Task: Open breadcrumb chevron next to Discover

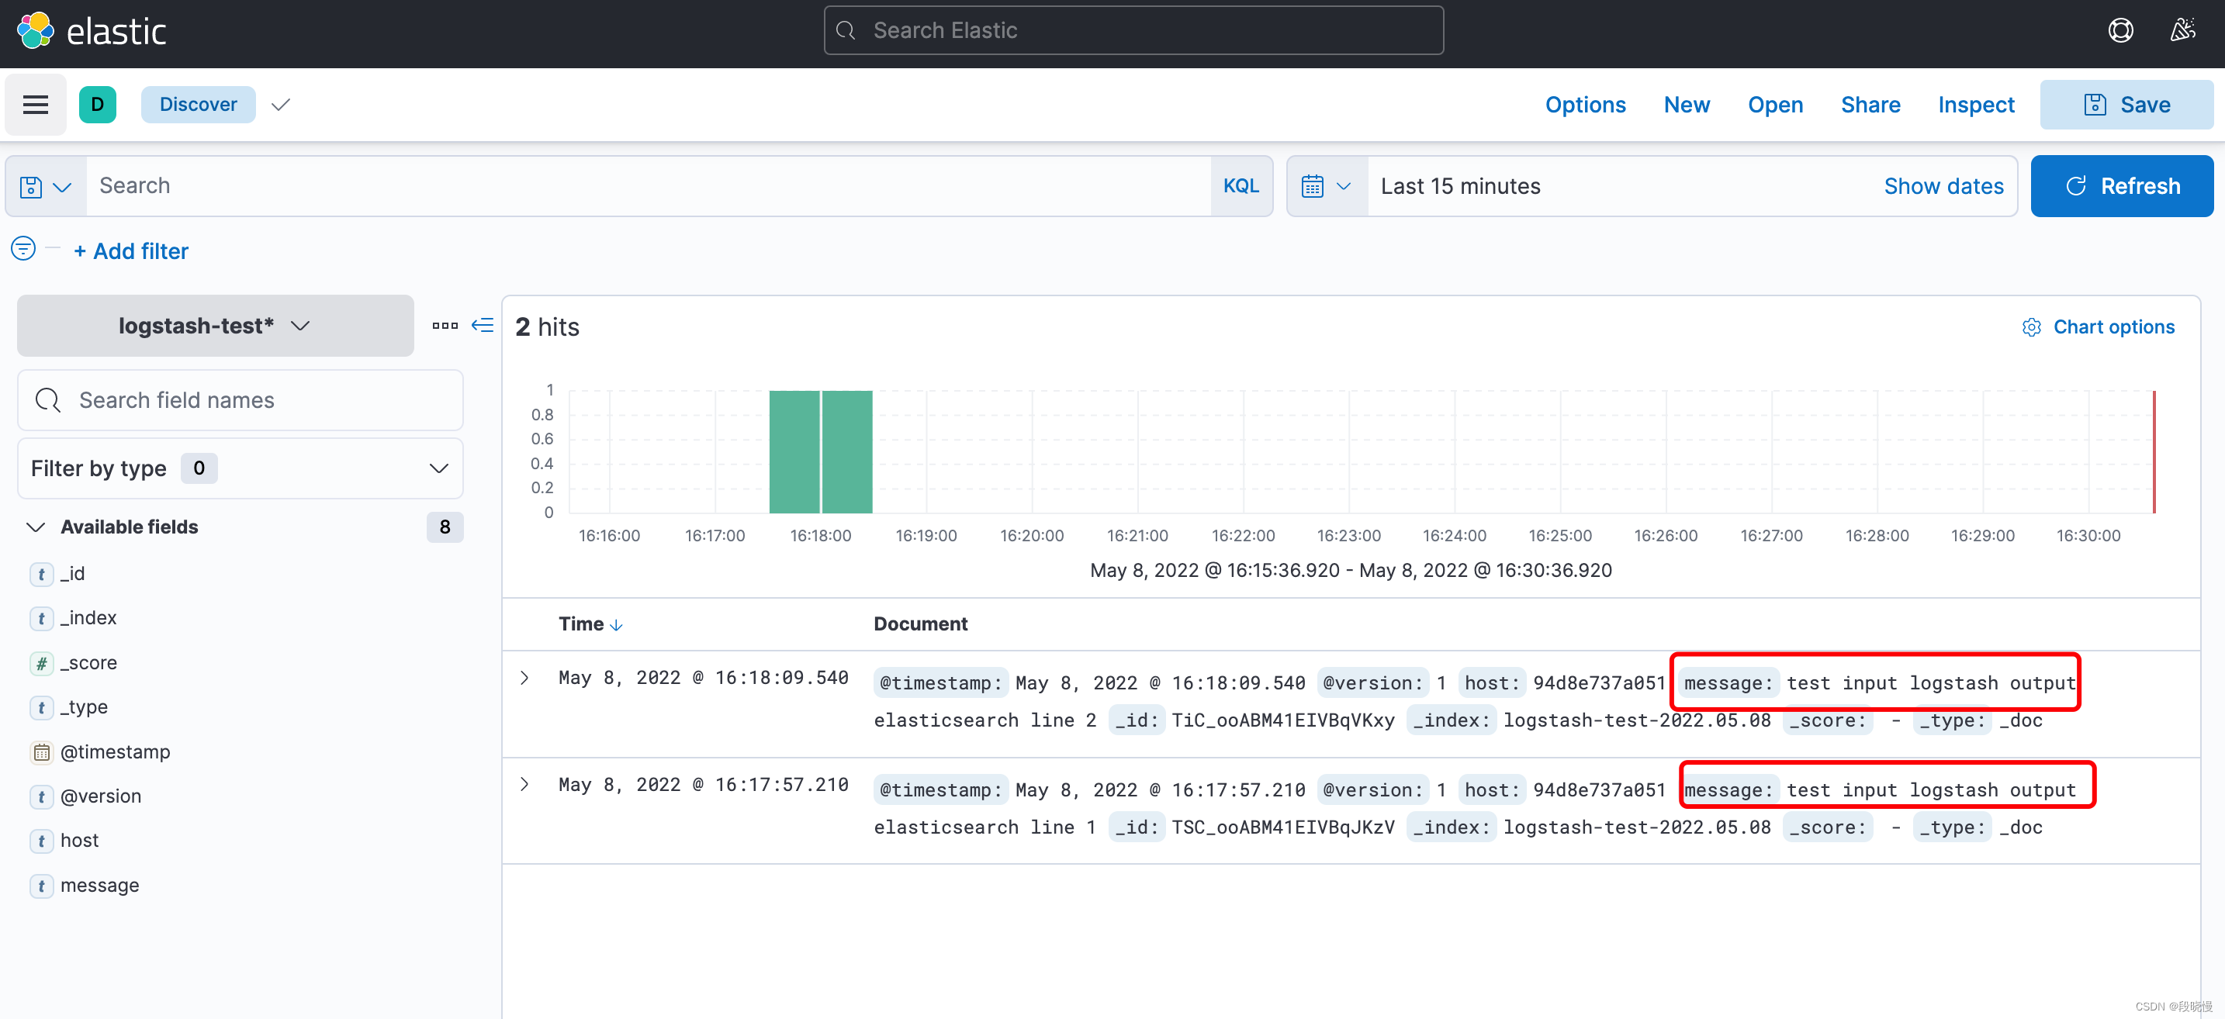Action: click(281, 105)
